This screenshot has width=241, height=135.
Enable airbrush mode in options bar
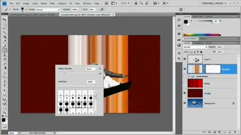[x=102, y=9]
